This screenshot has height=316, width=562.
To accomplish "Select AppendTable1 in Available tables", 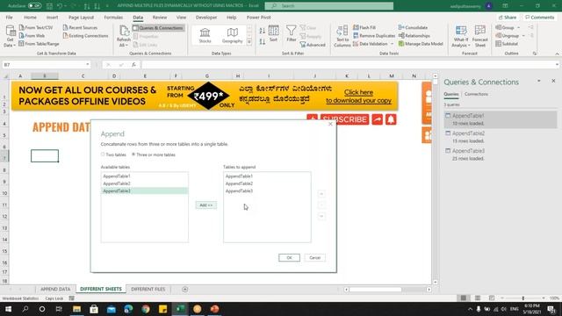I will (144, 176).
